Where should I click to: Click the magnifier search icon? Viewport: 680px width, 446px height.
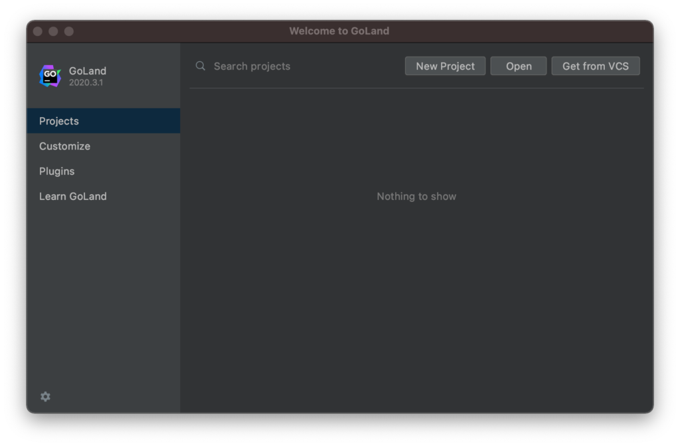tap(201, 66)
